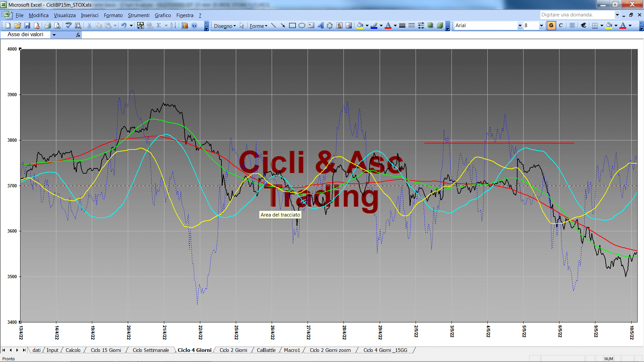Open 3-D Style settings

coord(440,25)
